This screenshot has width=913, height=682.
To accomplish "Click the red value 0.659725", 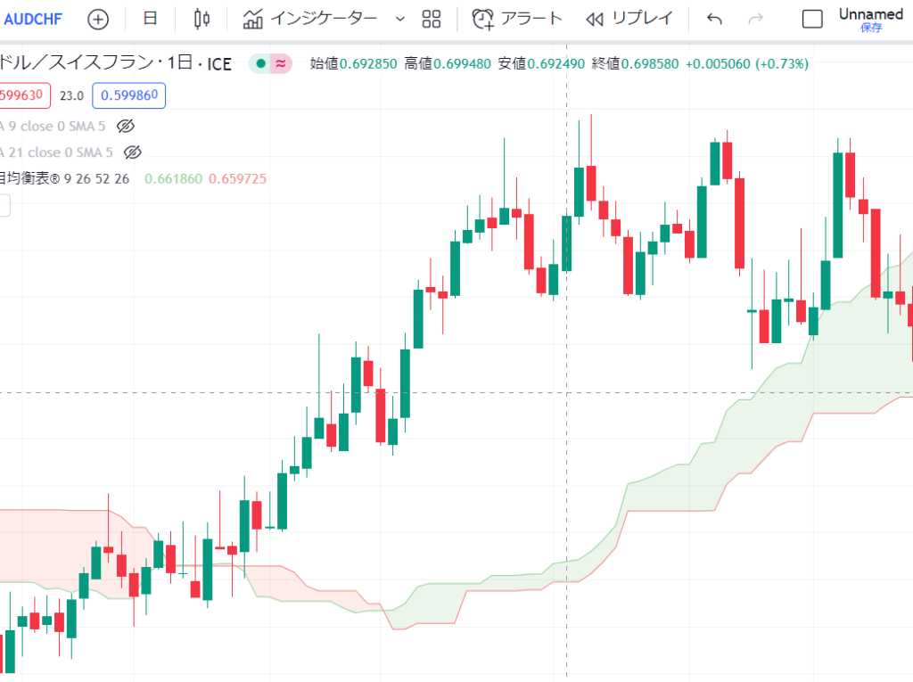I will pyautogui.click(x=237, y=179).
